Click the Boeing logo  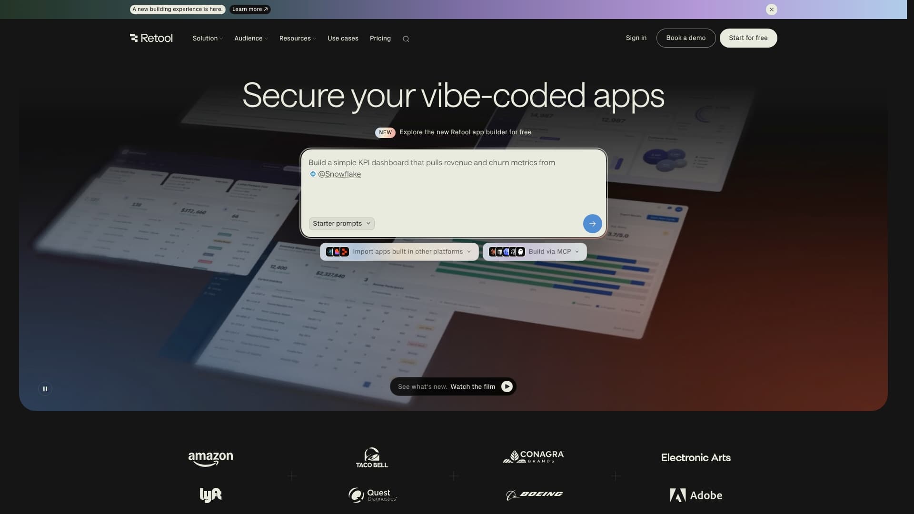(x=534, y=495)
